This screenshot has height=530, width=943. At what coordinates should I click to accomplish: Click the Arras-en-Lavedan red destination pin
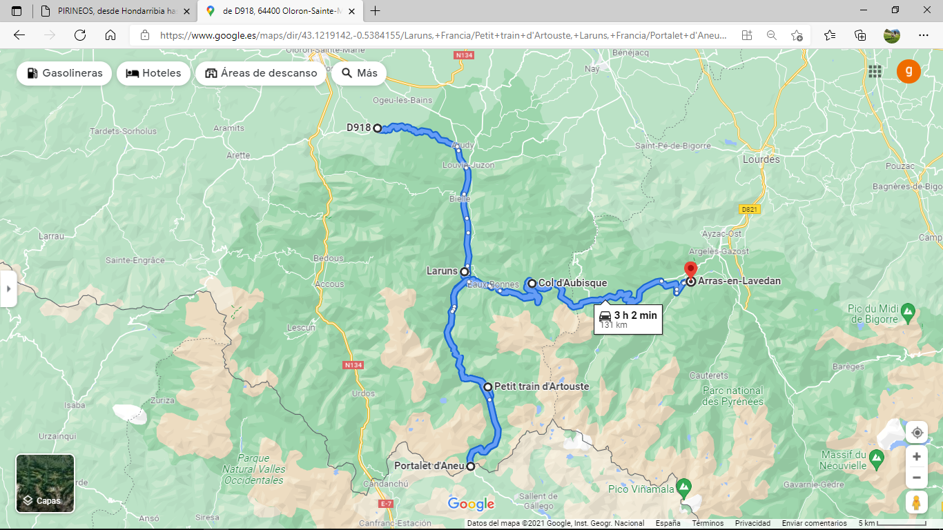[690, 270]
